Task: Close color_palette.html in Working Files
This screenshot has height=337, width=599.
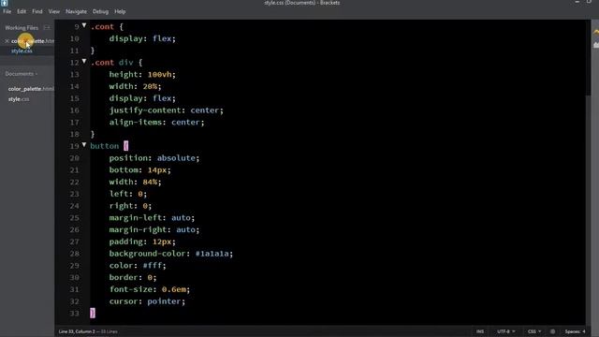Action: coord(7,41)
